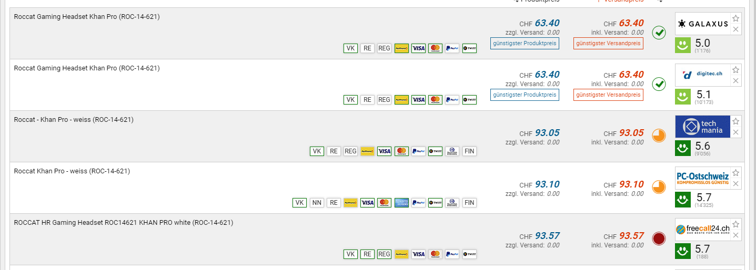Viewport: 756px width, 270px height.
Task: Click American Express icon in PC-Ostschweiz row
Action: [401, 203]
